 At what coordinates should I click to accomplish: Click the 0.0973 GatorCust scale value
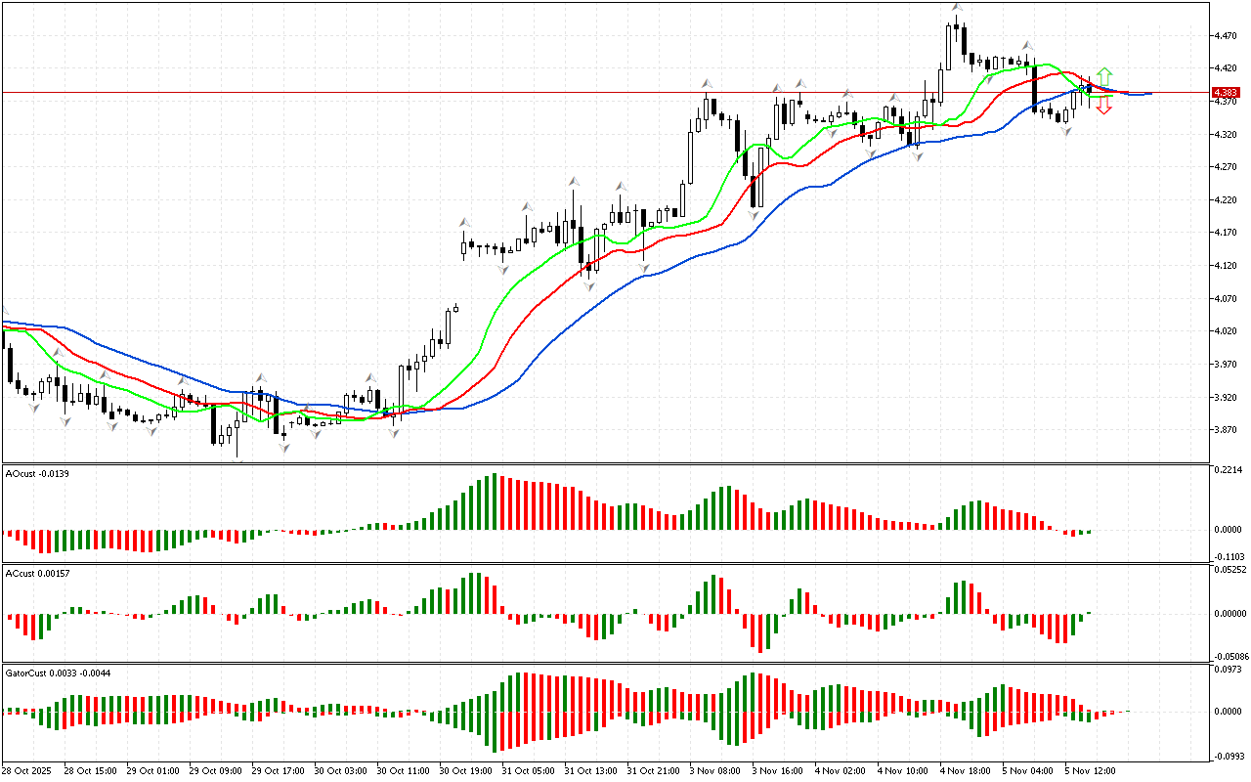coord(1228,670)
